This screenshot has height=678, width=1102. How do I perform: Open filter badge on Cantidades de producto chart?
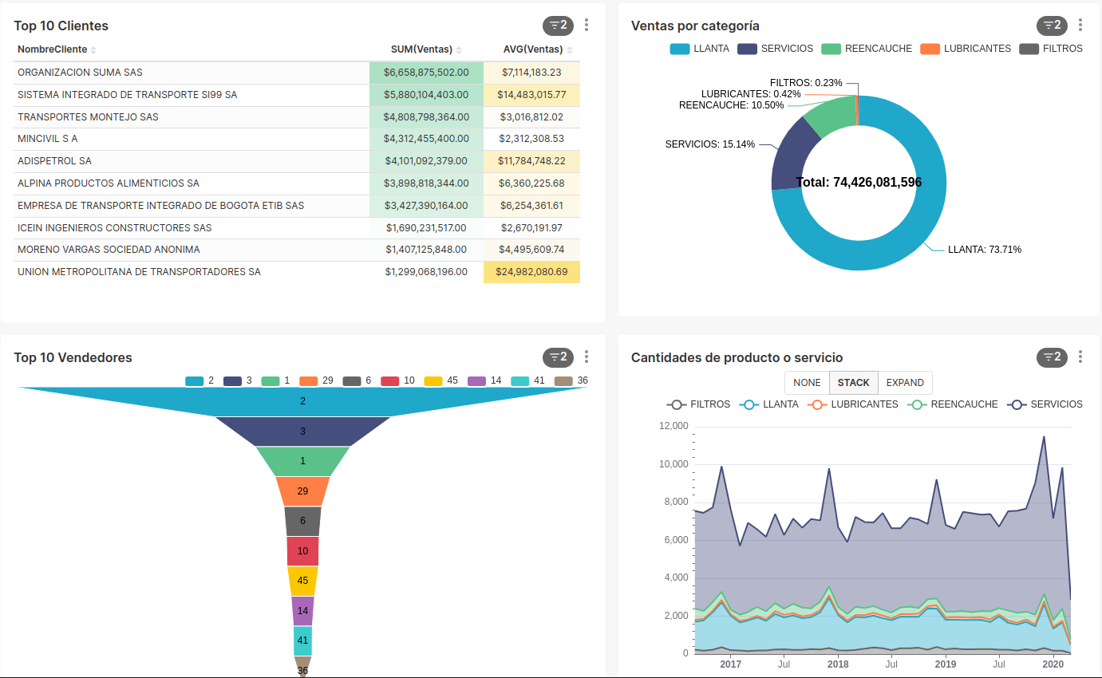point(1052,357)
